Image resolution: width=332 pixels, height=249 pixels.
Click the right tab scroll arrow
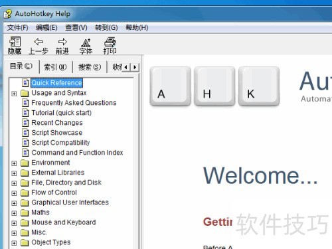click(135, 67)
